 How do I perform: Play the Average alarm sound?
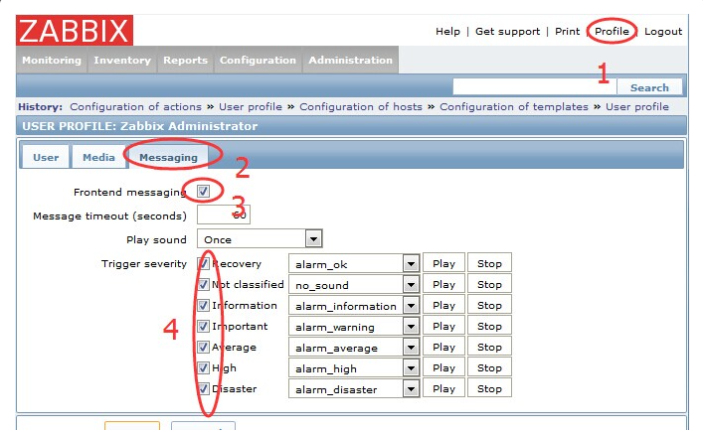(443, 347)
